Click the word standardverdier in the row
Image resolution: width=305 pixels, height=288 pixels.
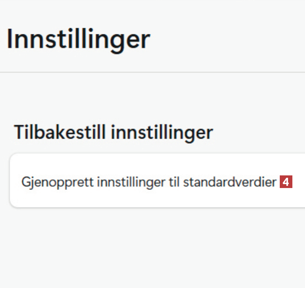230,182
